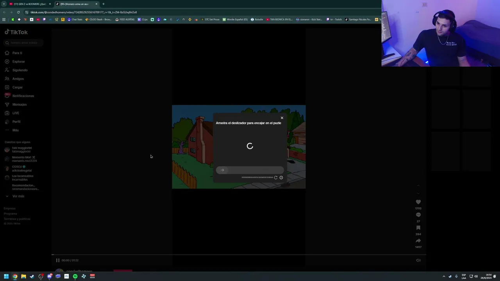Screen dimensions: 500x281
Task: Open Términos y políticas footer link
Action: click(17, 219)
